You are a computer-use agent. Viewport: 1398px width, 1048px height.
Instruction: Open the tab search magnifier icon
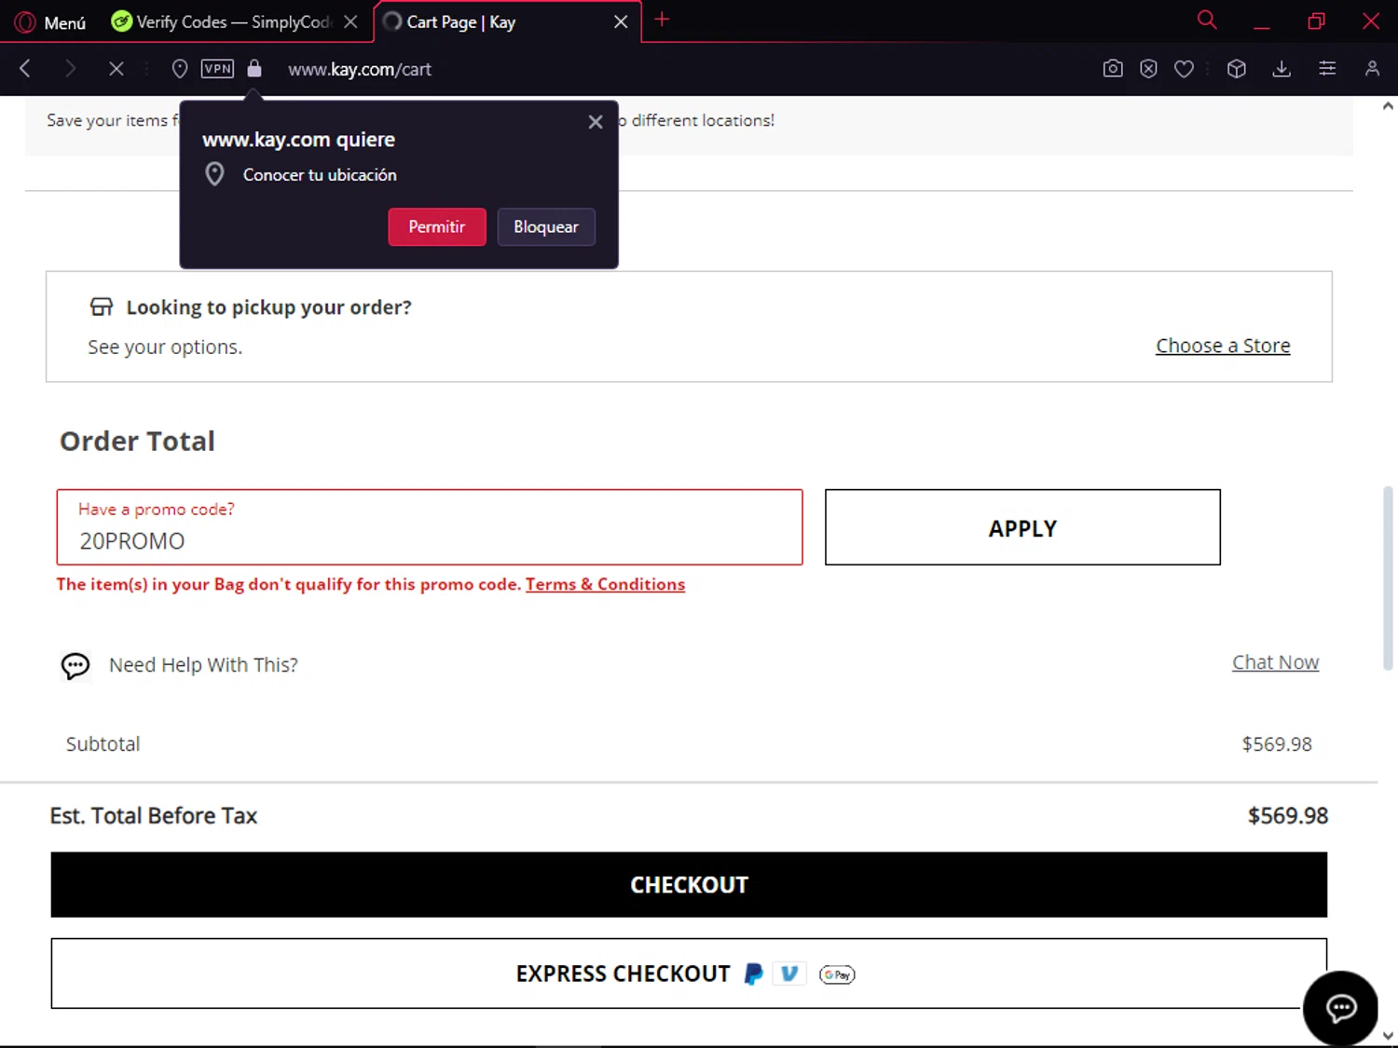pyautogui.click(x=1207, y=20)
